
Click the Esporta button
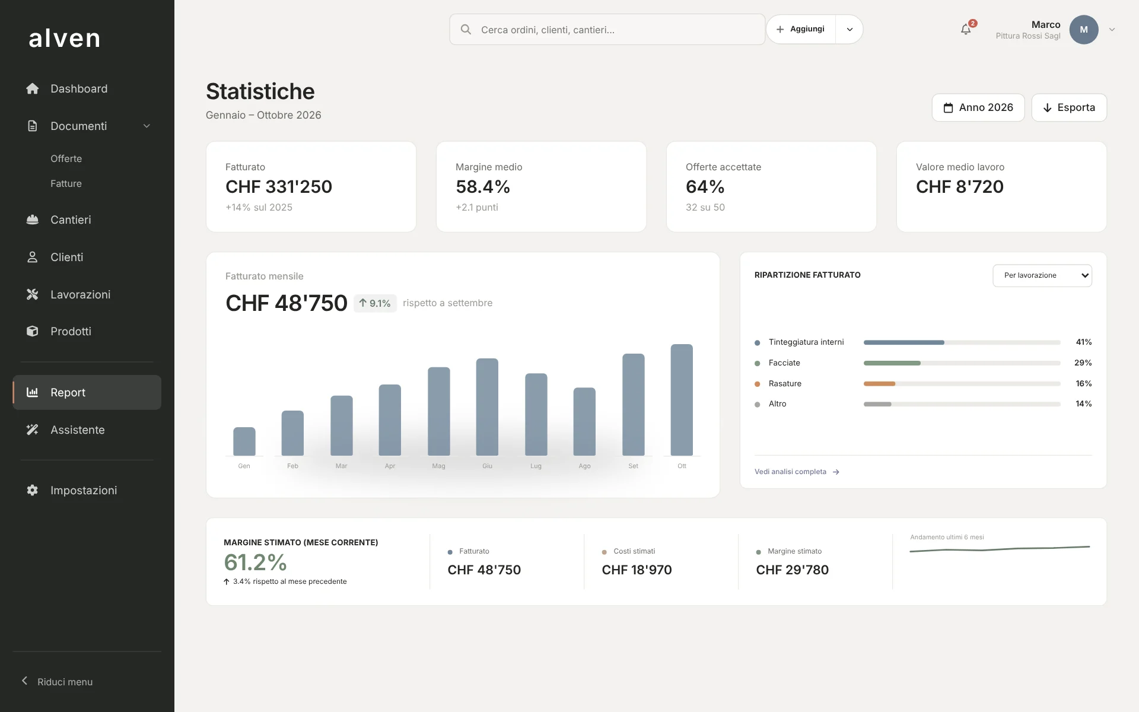[x=1069, y=107]
